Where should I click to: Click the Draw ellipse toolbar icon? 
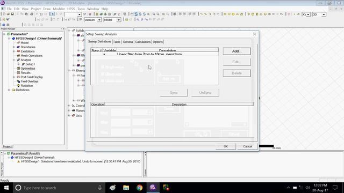tap(238, 14)
